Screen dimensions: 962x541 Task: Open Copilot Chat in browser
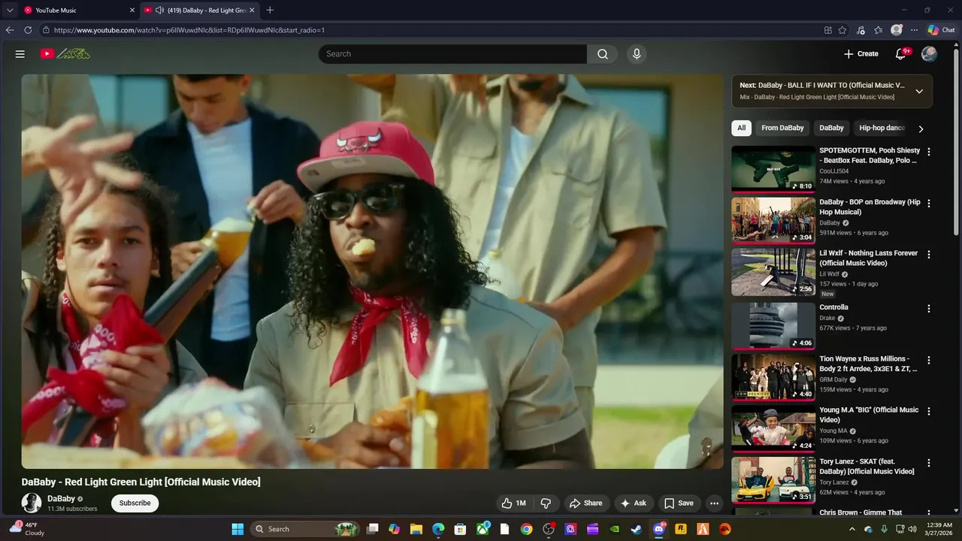(x=941, y=30)
